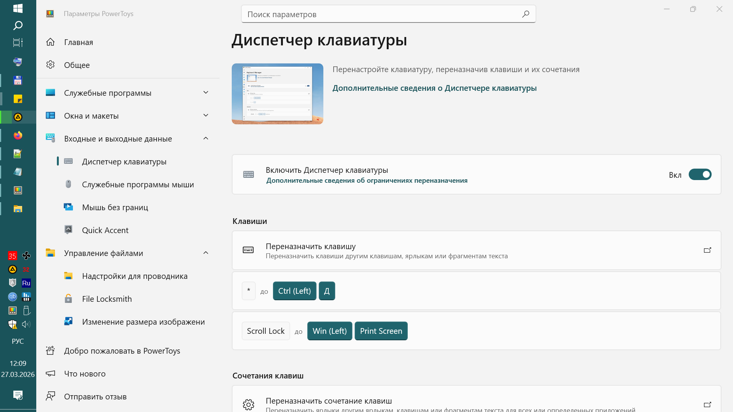Viewport: 733px width, 412px height.
Task: Click the Keyboard Manager preview thumbnail
Action: (278, 94)
